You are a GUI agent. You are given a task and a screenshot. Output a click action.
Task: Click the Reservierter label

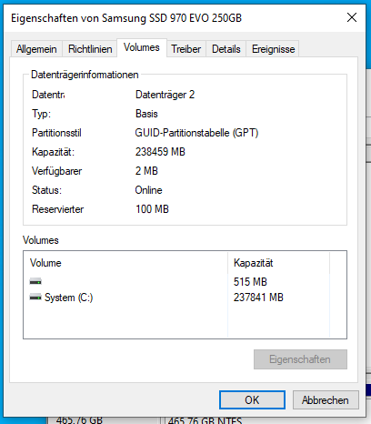(x=58, y=209)
